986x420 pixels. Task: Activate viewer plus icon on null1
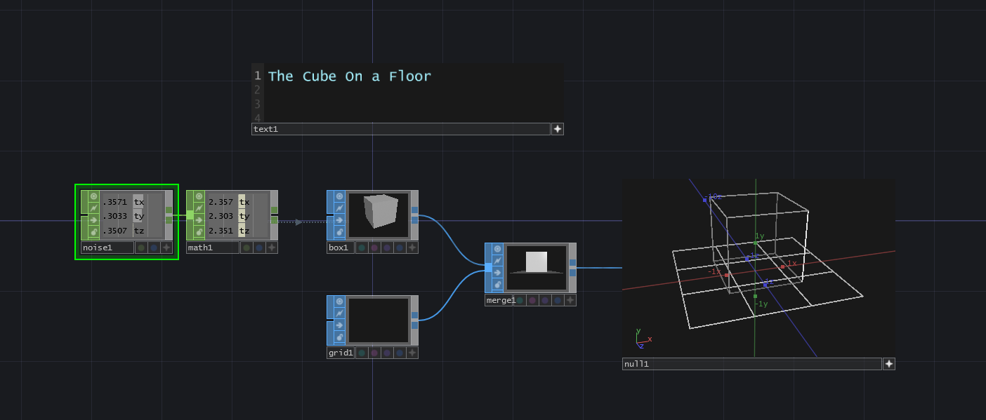888,364
